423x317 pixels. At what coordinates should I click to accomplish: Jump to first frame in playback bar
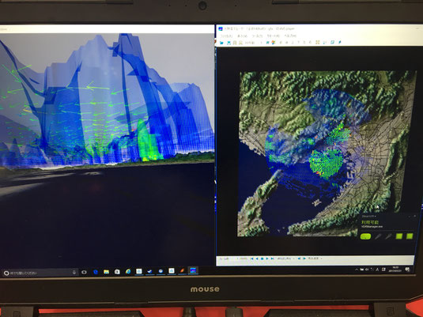tap(252, 259)
